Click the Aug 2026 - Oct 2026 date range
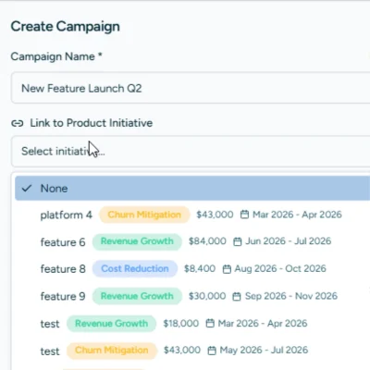Screen dimensions: 370x370 [280, 268]
